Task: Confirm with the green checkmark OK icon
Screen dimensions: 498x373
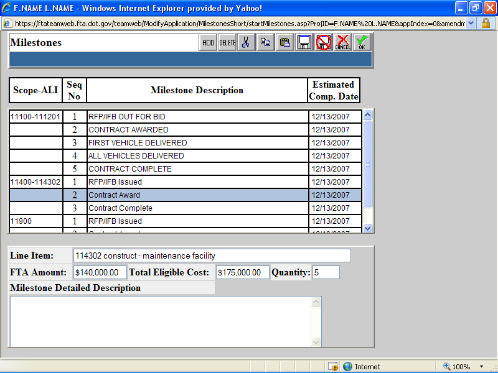Action: [x=362, y=43]
